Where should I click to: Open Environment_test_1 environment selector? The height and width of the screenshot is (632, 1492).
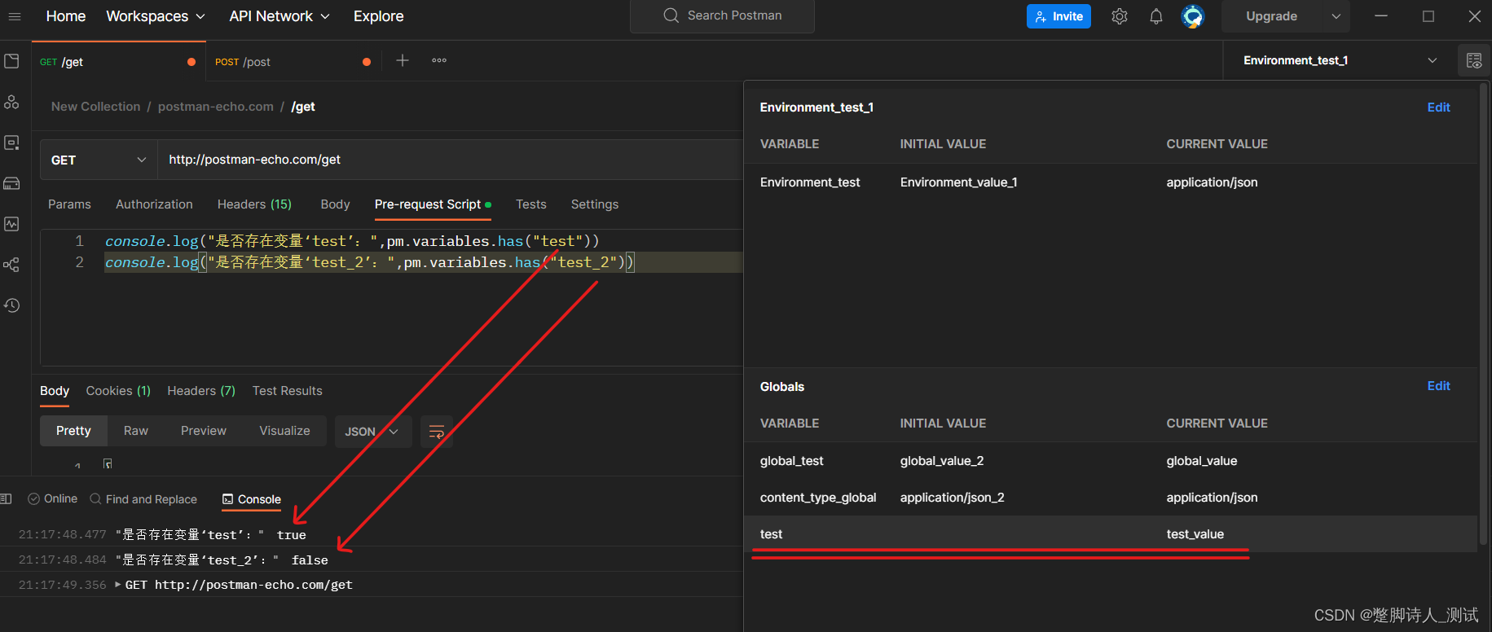pyautogui.click(x=1340, y=60)
